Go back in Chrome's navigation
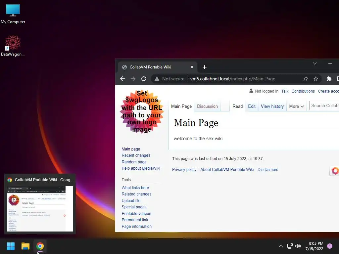The height and width of the screenshot is (254, 339). click(x=122, y=79)
